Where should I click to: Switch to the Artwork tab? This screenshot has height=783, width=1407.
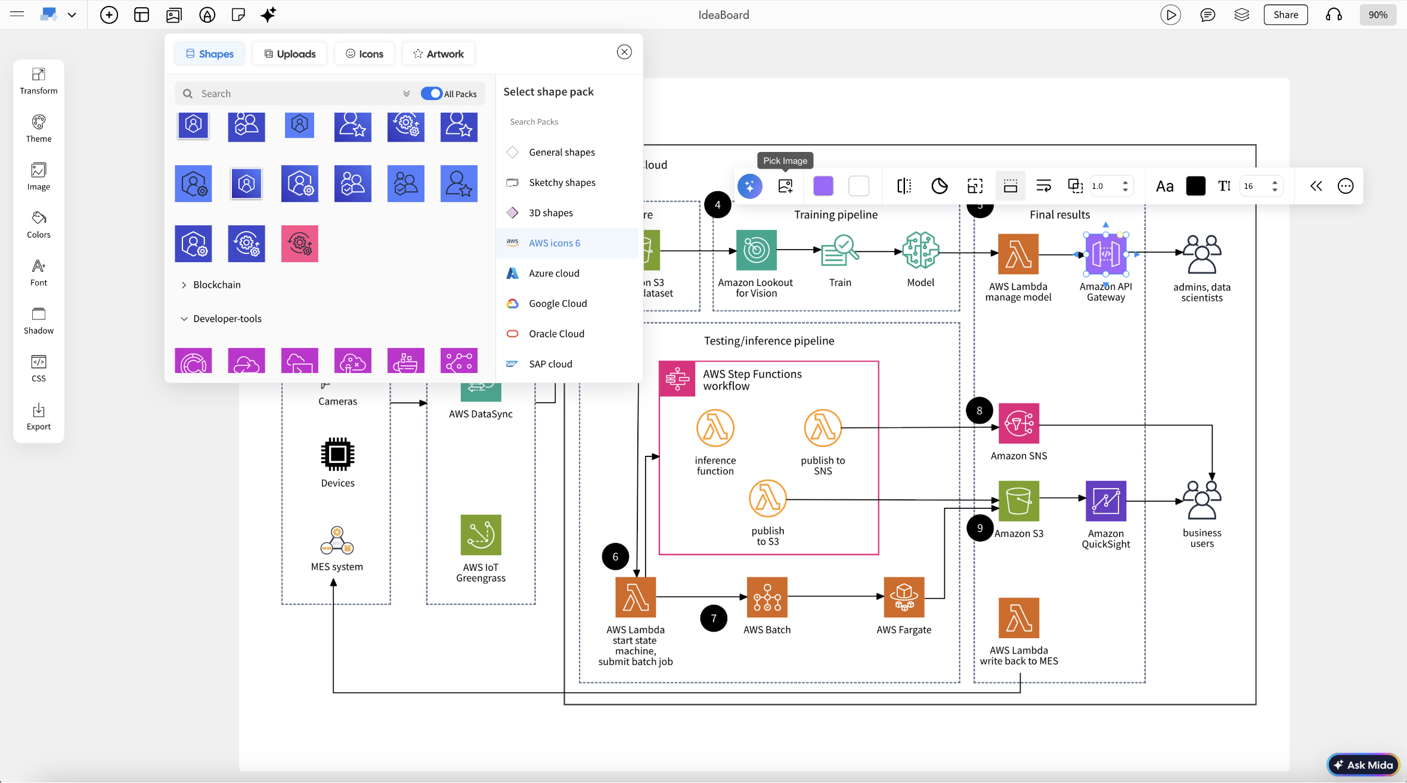pos(438,54)
